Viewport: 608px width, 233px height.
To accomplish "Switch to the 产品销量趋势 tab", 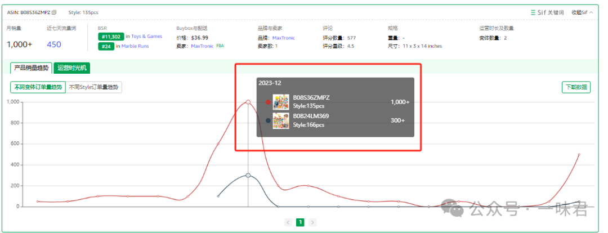I will 31,68.
